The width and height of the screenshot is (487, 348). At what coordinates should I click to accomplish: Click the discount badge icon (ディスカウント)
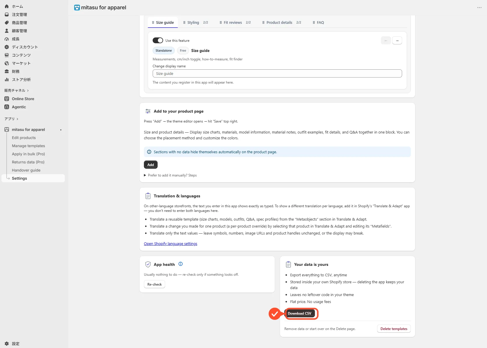click(7, 47)
